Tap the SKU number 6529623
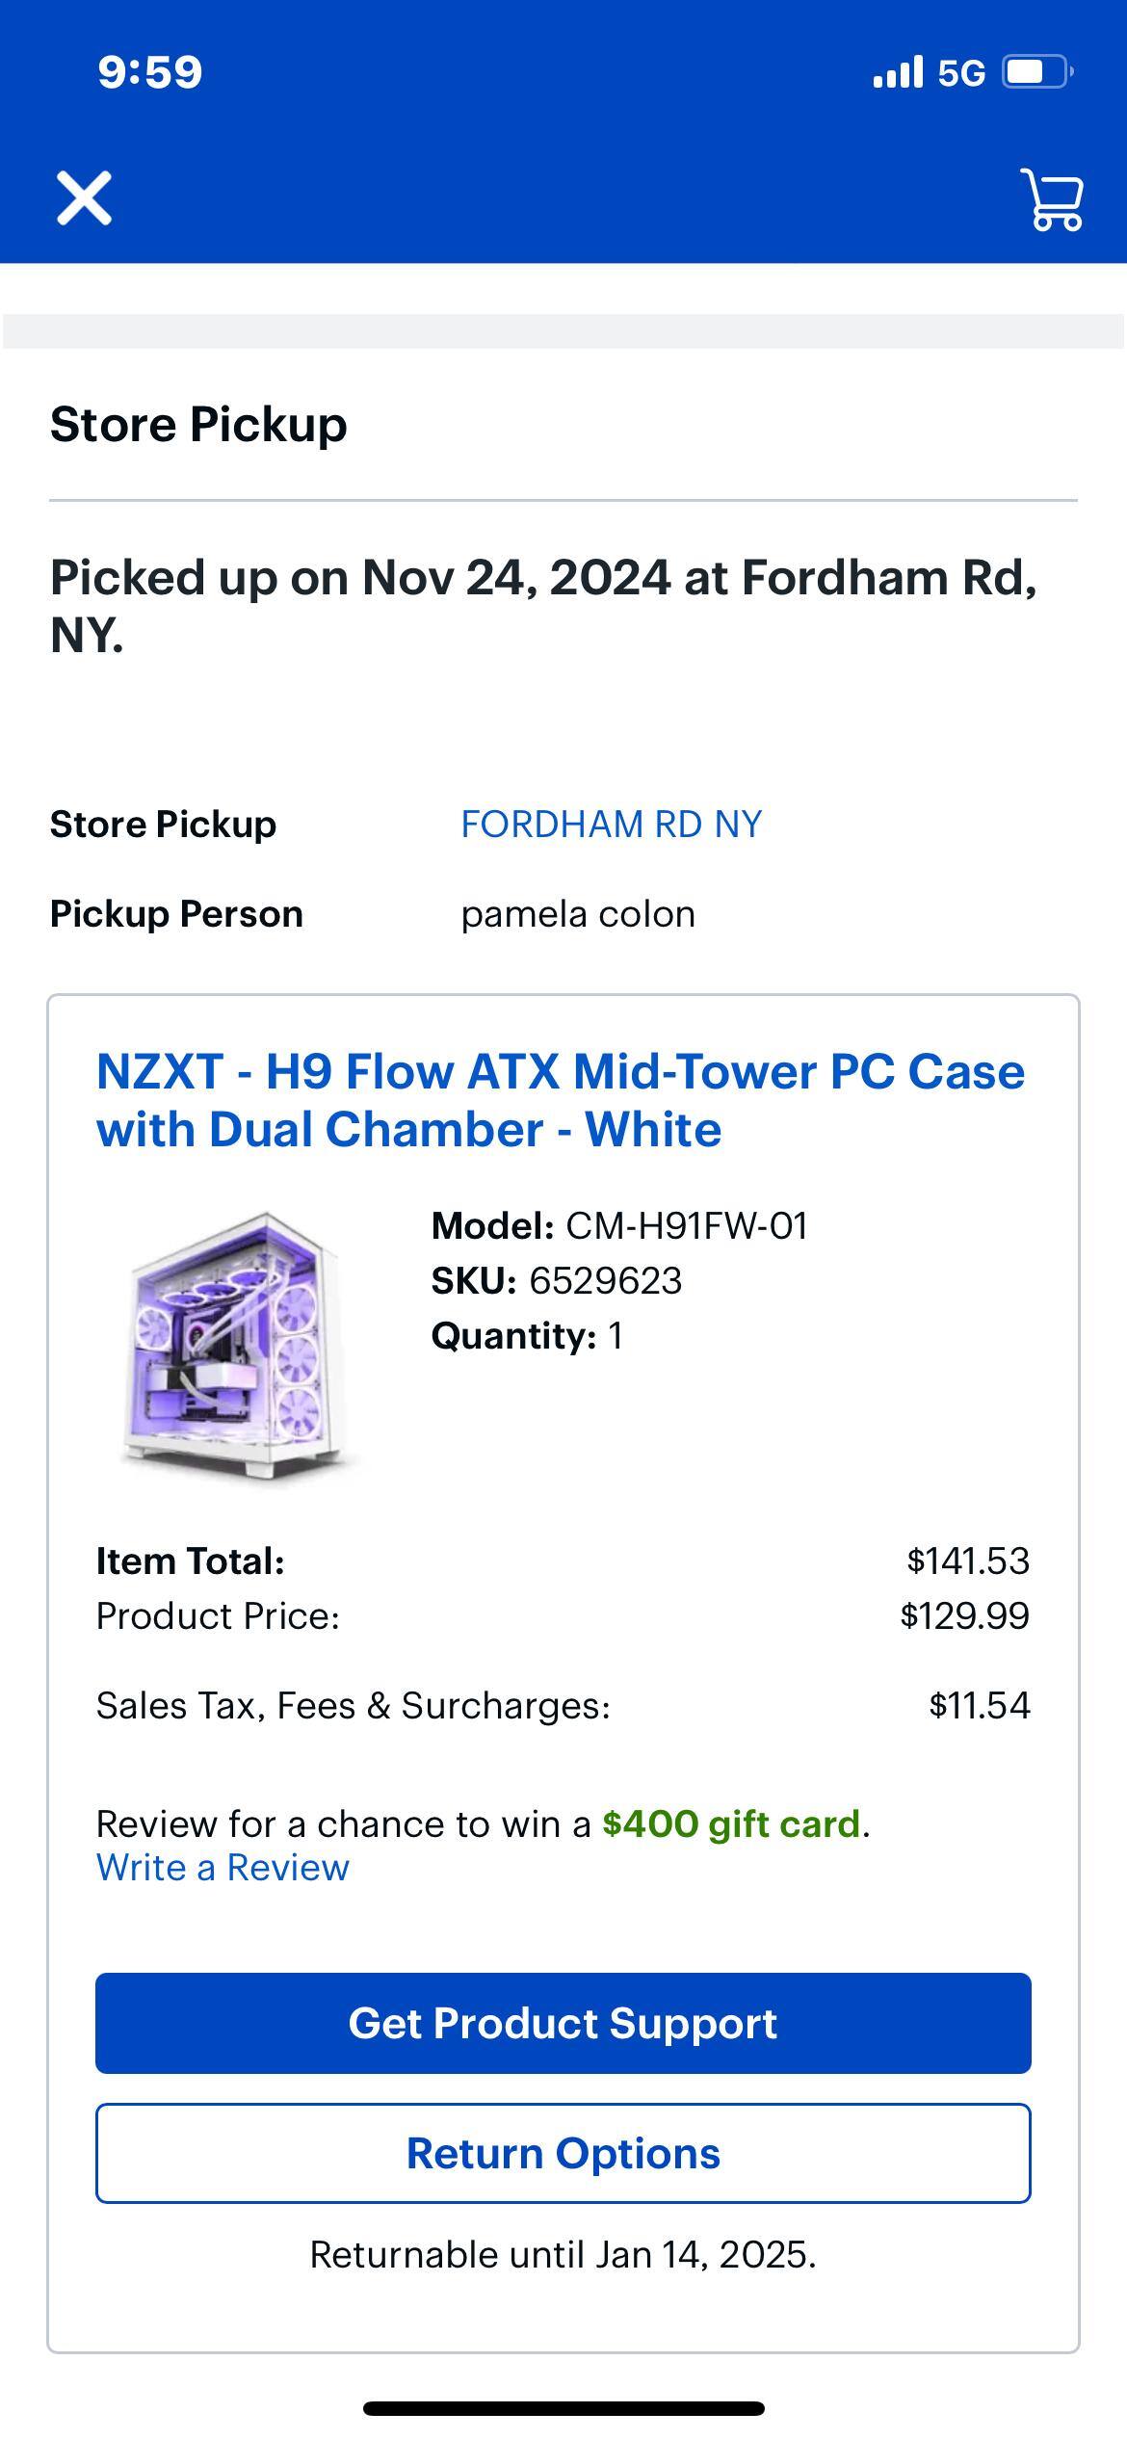 (x=605, y=1281)
